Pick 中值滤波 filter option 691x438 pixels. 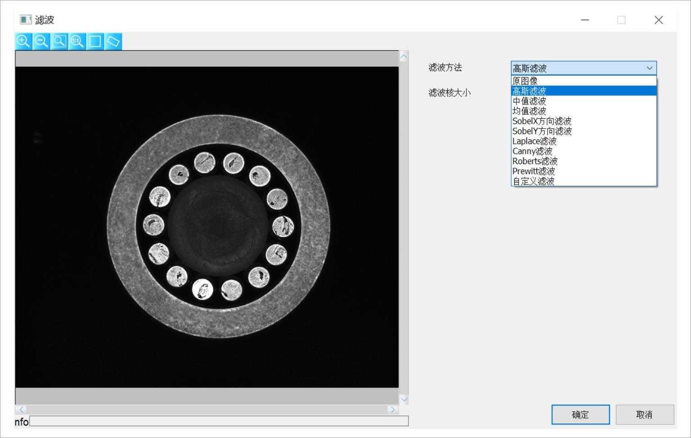pos(583,101)
